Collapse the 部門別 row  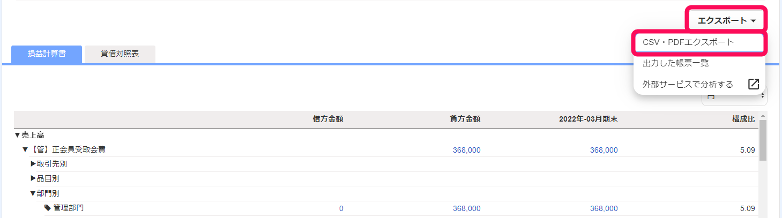click(33, 193)
